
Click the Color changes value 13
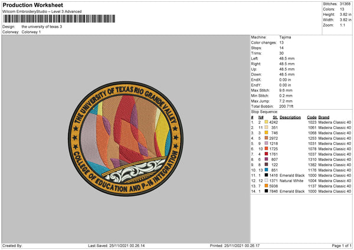(281, 42)
